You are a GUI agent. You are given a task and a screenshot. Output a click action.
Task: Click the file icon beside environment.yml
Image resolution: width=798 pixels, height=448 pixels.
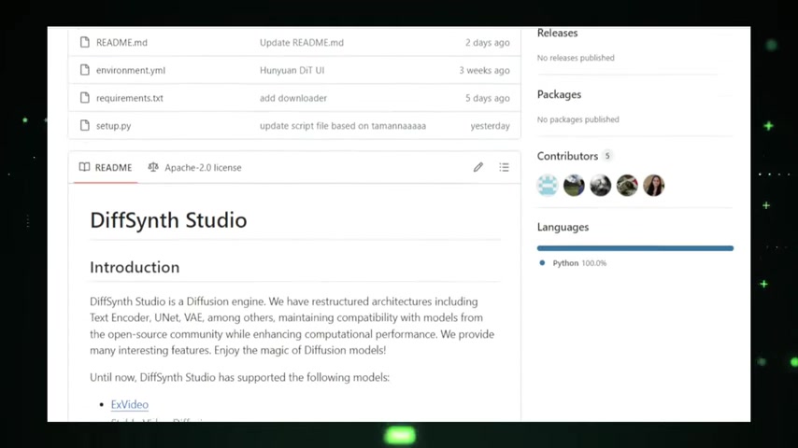tap(84, 70)
